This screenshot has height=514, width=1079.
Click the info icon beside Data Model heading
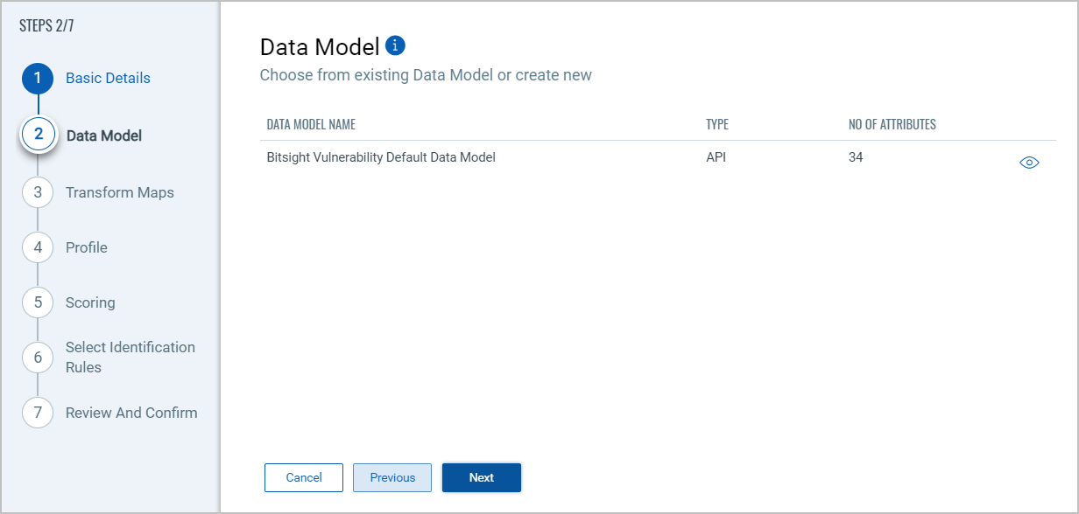(395, 45)
